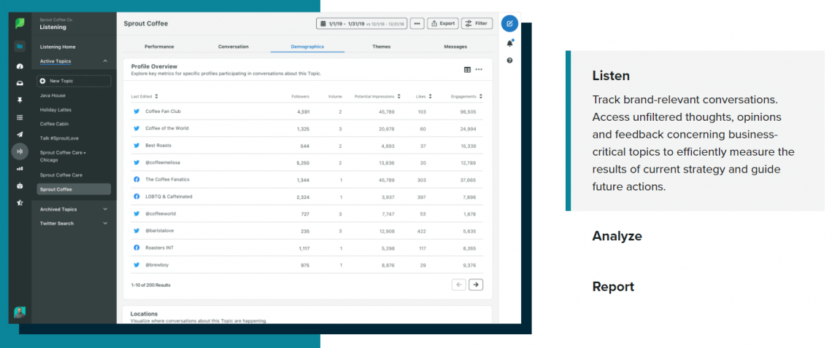832x348 pixels.
Task: Click the Filter button
Action: click(x=477, y=23)
